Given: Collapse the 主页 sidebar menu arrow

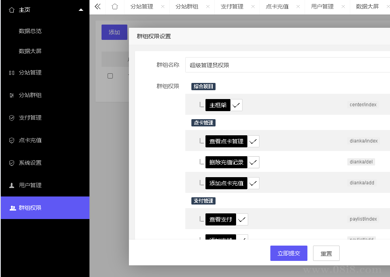Looking at the screenshot, I should (x=81, y=10).
